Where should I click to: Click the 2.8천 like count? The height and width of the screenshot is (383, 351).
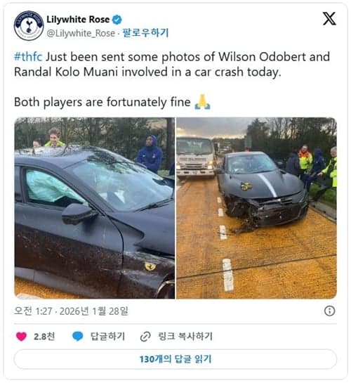[x=44, y=337]
